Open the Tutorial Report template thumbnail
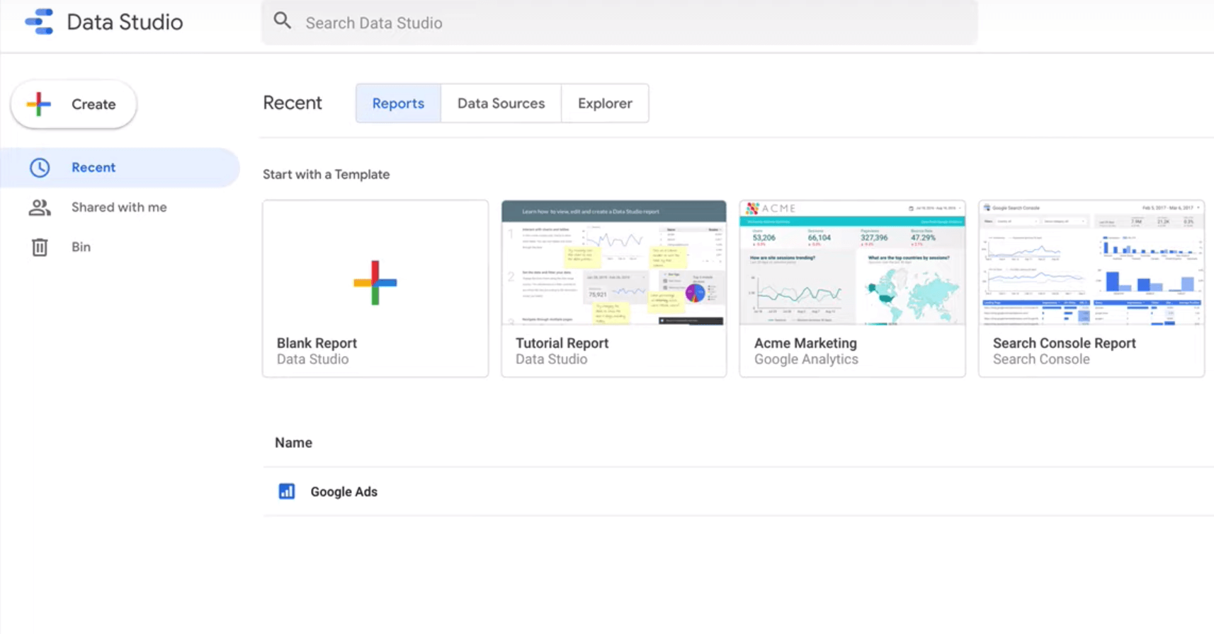 (614, 263)
